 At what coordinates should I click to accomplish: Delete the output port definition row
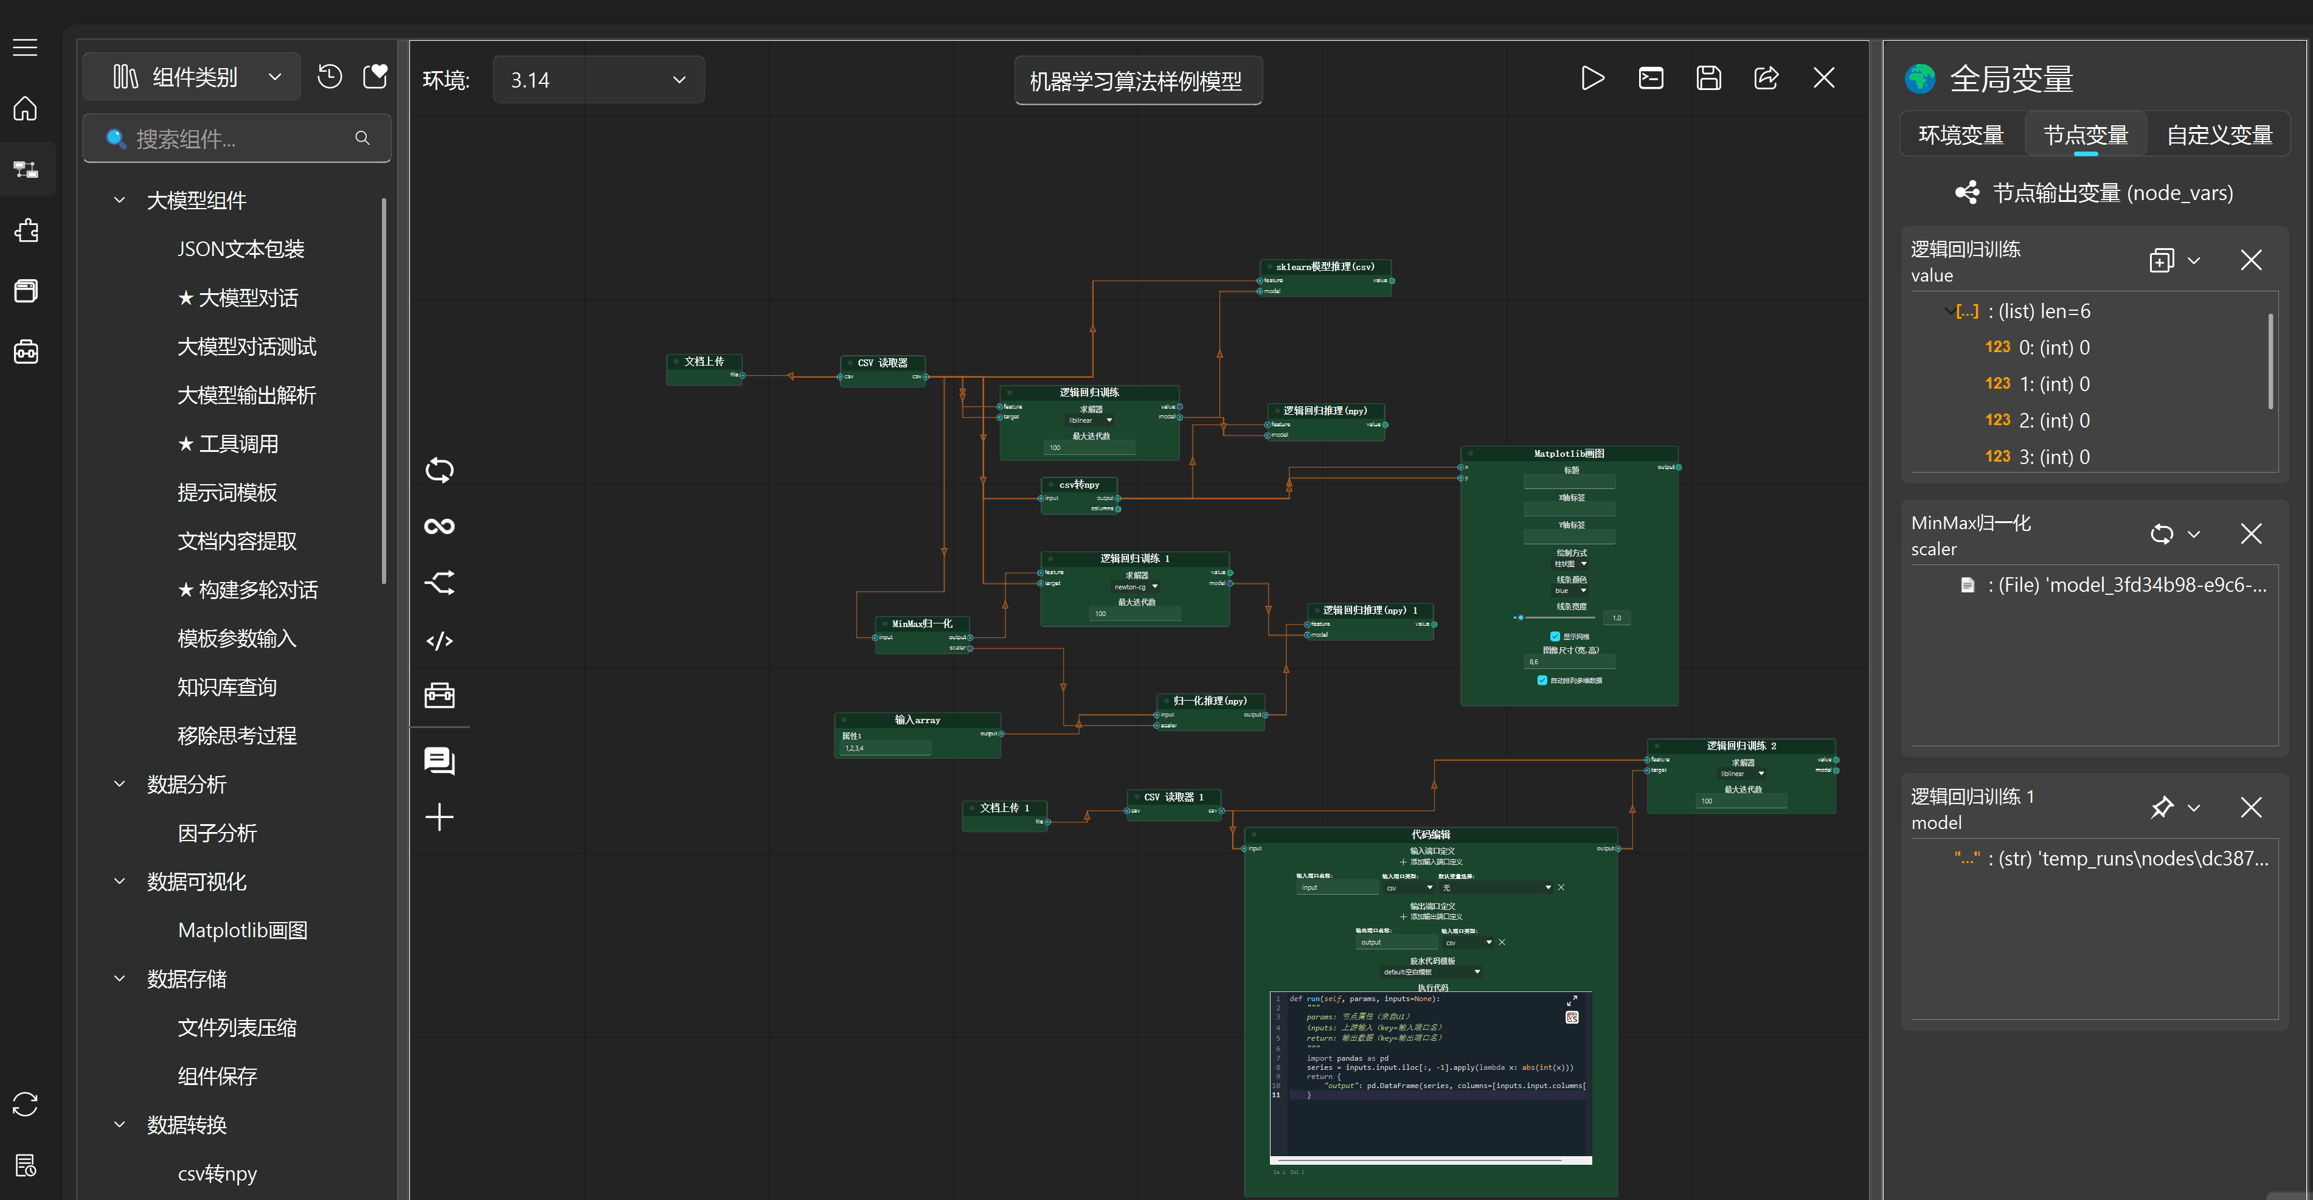pos(1501,942)
